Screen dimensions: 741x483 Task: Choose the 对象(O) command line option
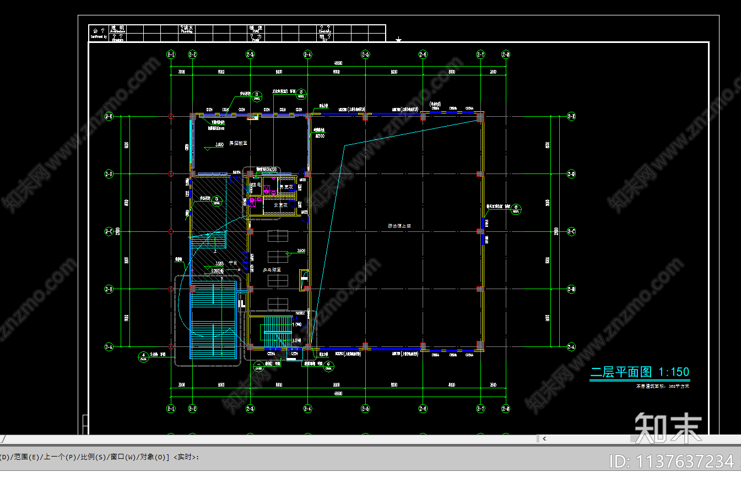coord(154,457)
